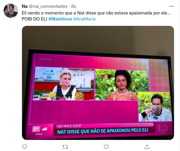Click the man drinking from a cup panel
Viewport: 180px width, 151px height.
coord(155,106)
